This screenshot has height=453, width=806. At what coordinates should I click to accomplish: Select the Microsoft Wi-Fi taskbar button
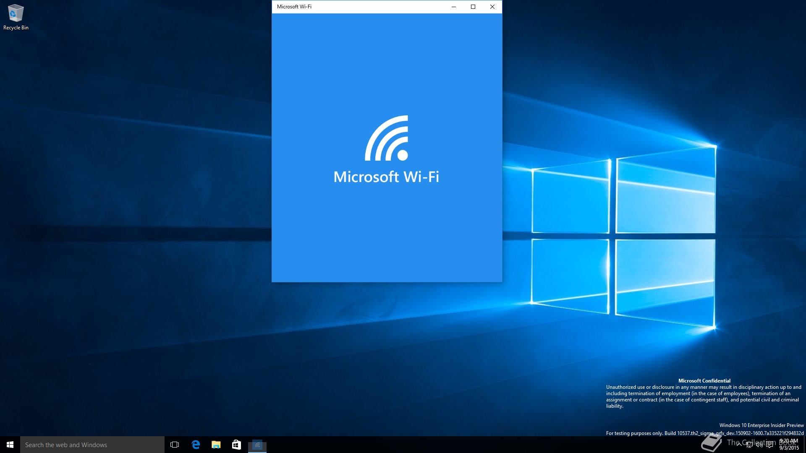tap(257, 445)
